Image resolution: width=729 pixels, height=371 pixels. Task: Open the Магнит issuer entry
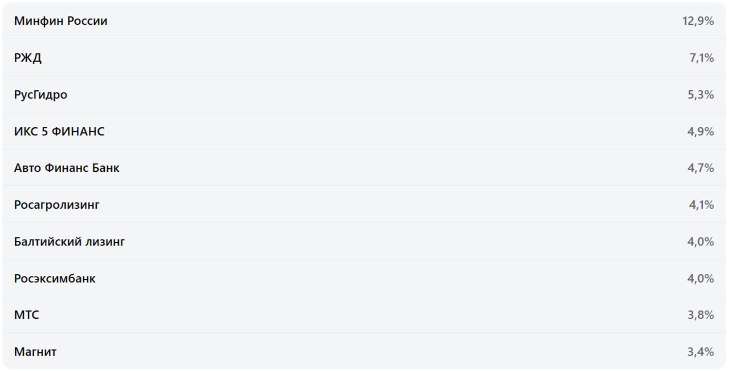click(35, 352)
